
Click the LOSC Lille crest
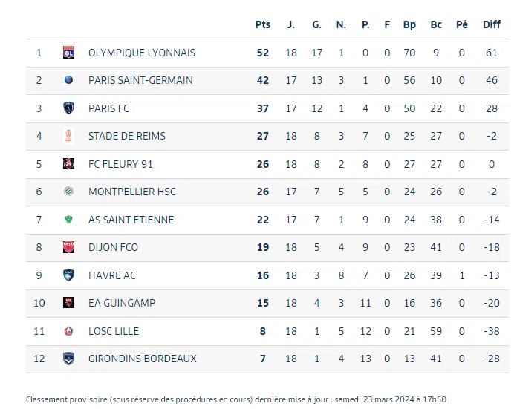pyautogui.click(x=69, y=331)
